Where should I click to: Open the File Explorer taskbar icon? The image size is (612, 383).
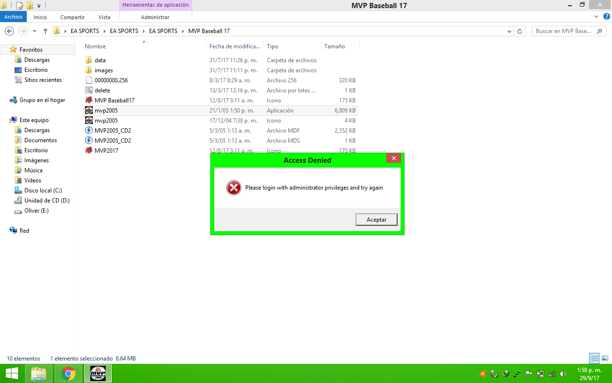39,373
